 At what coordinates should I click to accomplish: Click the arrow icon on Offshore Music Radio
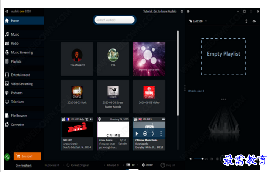tap(153, 134)
